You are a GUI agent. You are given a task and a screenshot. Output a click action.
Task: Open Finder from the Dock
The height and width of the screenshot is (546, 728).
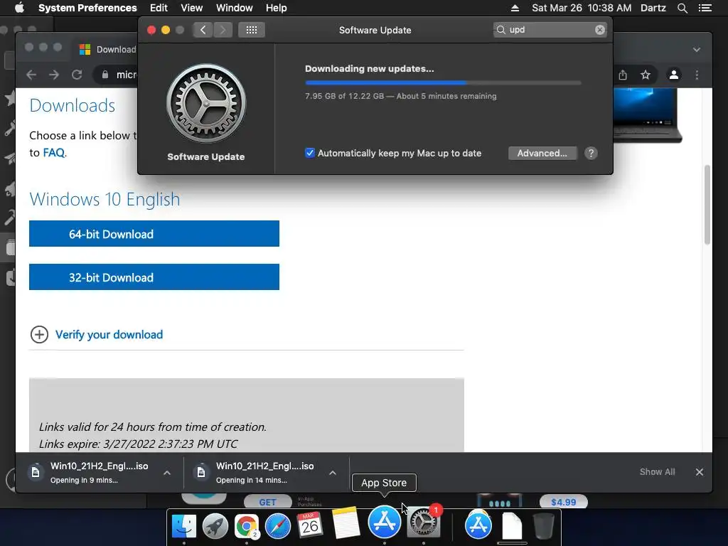[184, 525]
